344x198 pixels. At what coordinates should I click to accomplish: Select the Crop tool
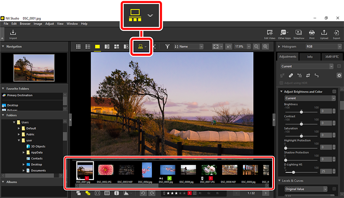308,75
